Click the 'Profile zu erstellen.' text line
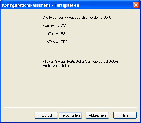The image size is (141, 123). click(x=57, y=66)
